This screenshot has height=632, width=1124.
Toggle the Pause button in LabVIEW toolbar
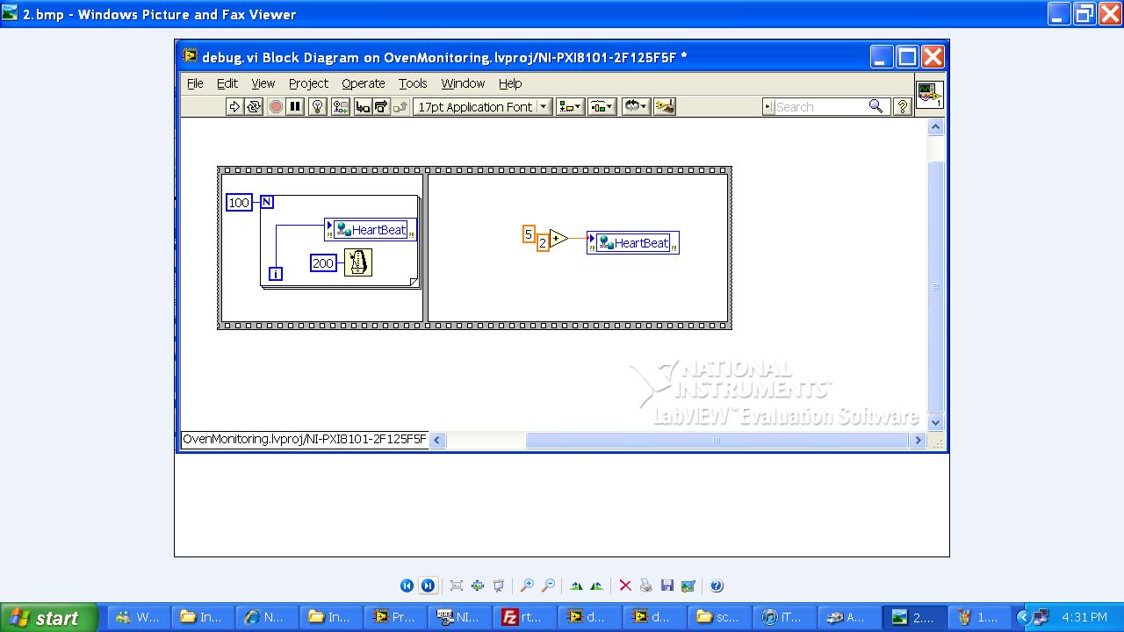point(295,106)
